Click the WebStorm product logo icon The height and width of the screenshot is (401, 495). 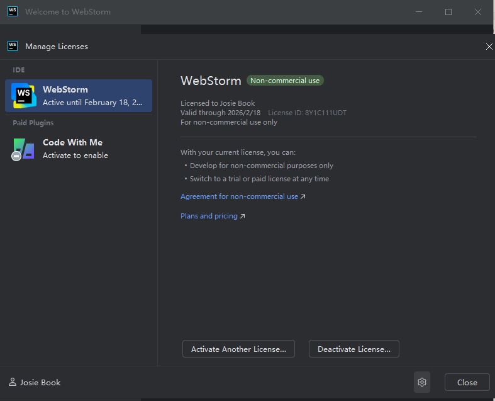pos(24,96)
